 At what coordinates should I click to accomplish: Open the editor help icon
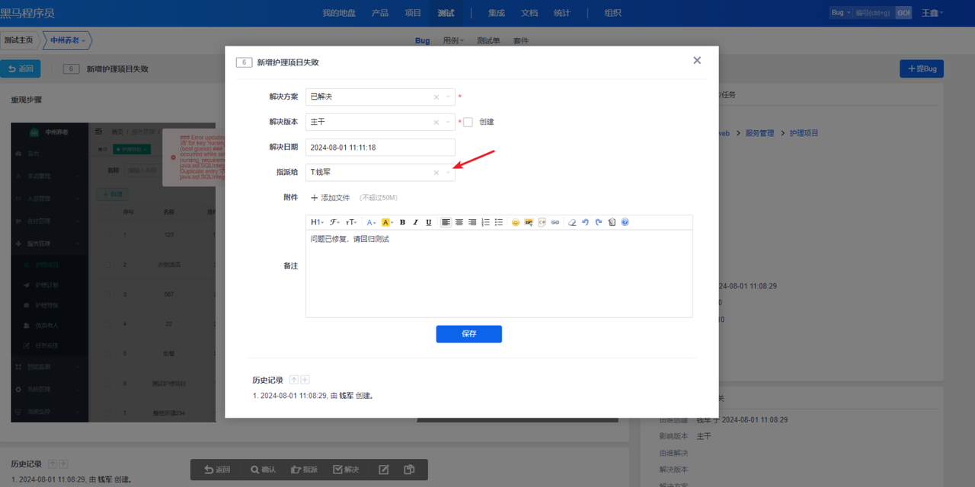tap(625, 222)
